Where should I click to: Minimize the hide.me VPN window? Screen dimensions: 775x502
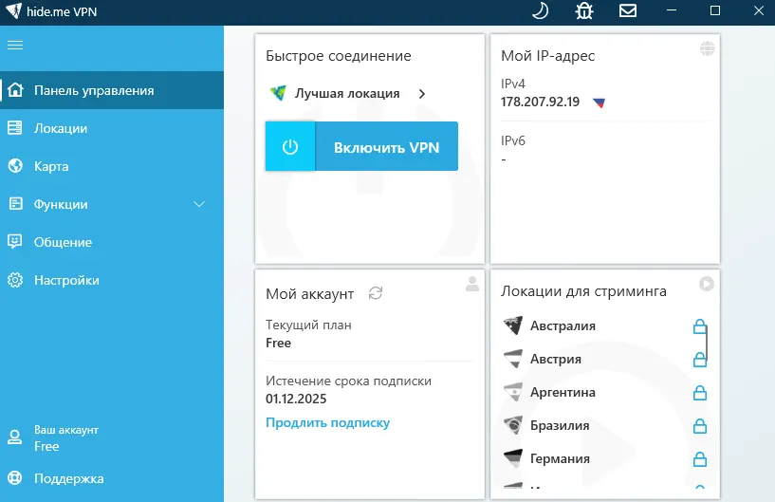[x=672, y=10]
